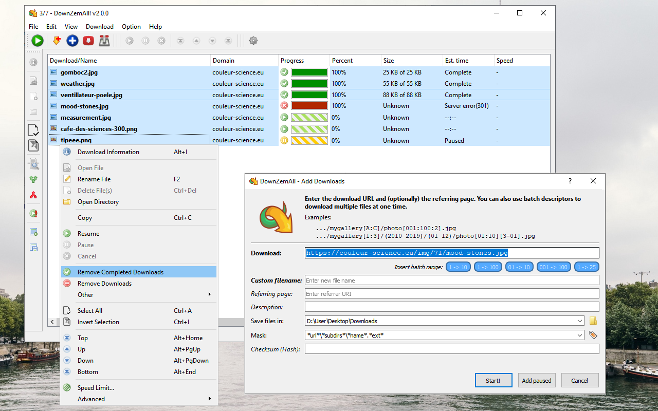Click the grayed Resume icon in the toolbar
The image size is (658, 411).
(130, 41)
